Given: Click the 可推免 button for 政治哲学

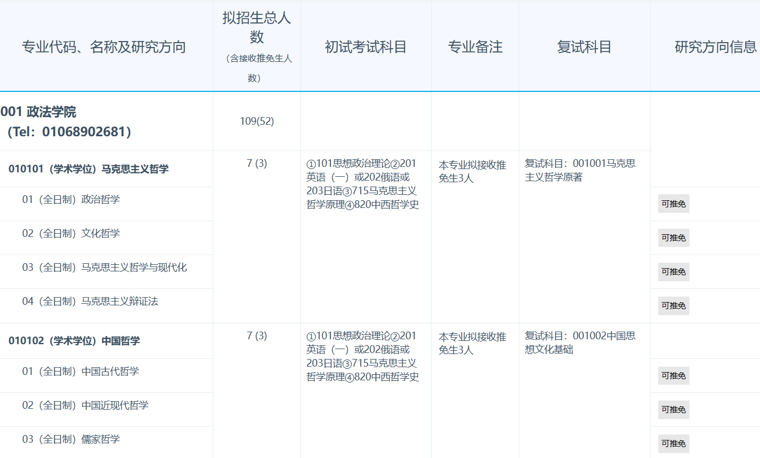Looking at the screenshot, I should click(x=673, y=204).
